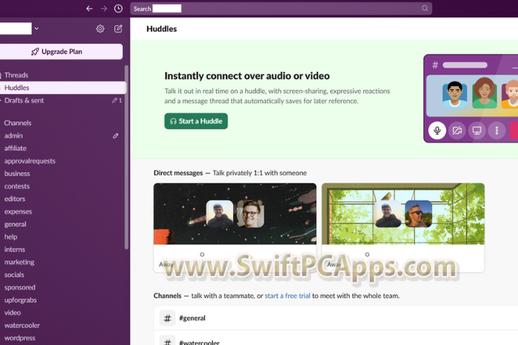The width and height of the screenshot is (518, 345).
Task: Open Threads in sidebar
Action: (16, 75)
